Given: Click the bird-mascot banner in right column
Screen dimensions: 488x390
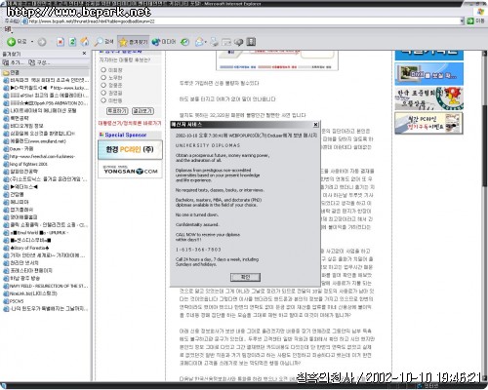Looking at the screenshot, I should pos(428,98).
